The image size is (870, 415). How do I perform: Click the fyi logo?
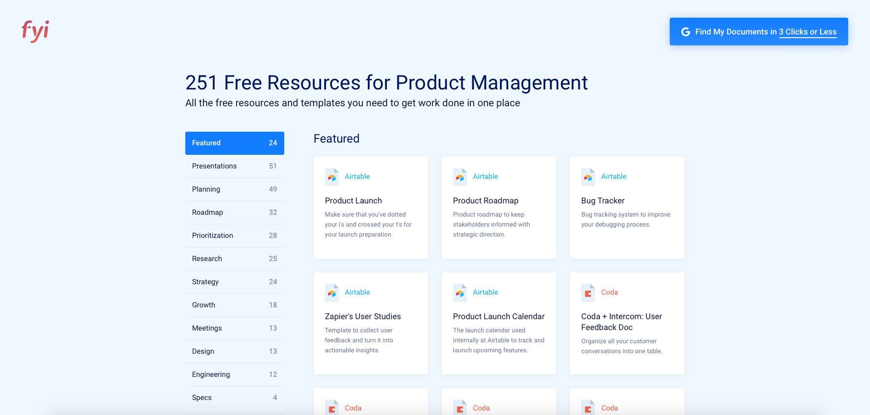35,31
